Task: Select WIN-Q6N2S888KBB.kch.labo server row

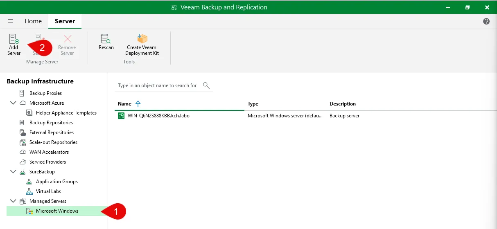Action: pos(158,116)
